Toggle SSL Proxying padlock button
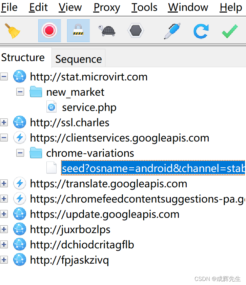Image resolution: width=246 pixels, height=285 pixels. [78, 31]
